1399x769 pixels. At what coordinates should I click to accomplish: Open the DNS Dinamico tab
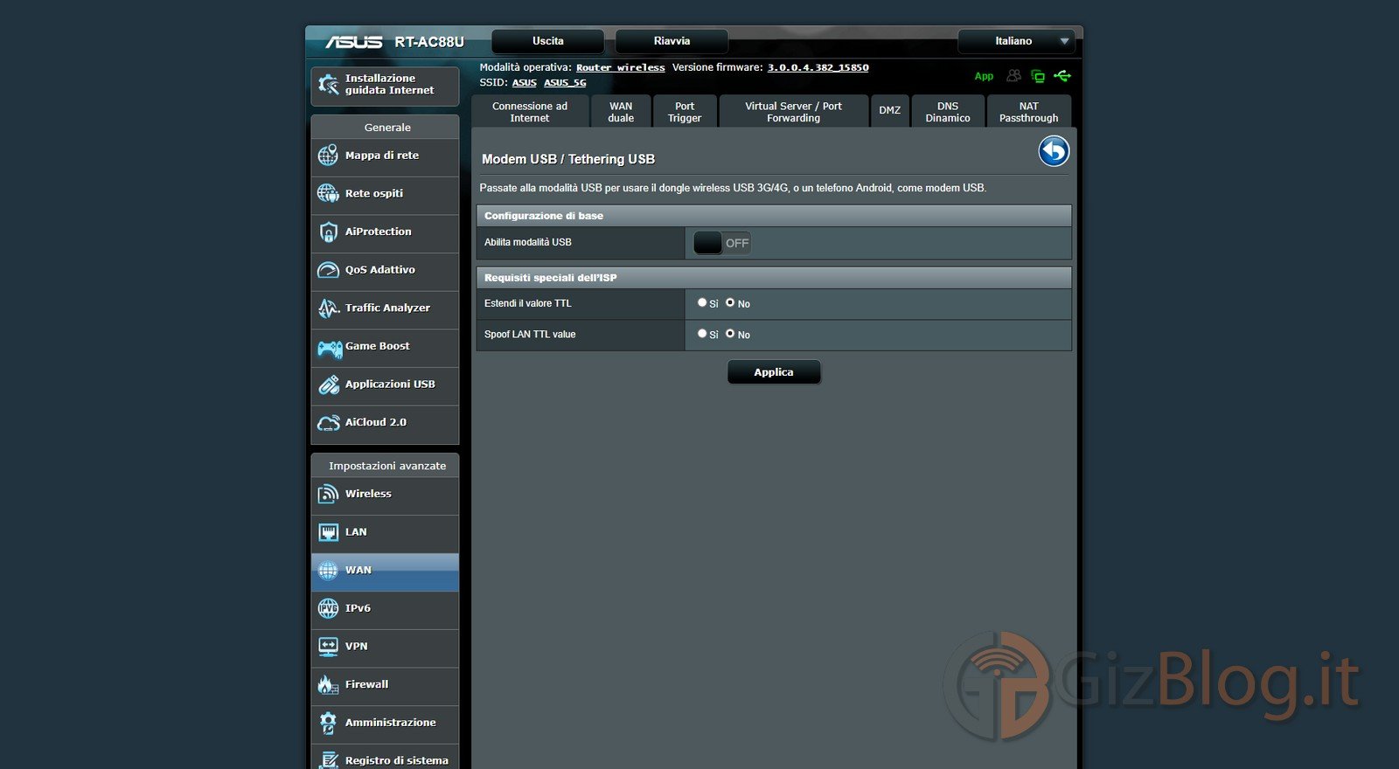(x=948, y=112)
